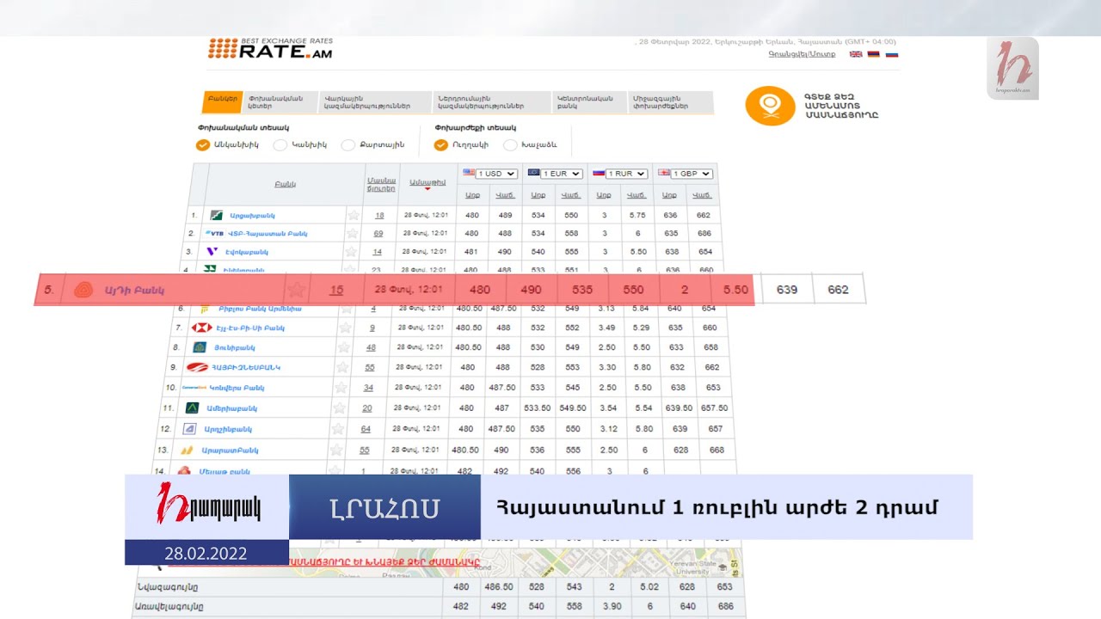Select the Անկանխիկ radio option
This screenshot has height=619, width=1101.
click(x=203, y=144)
